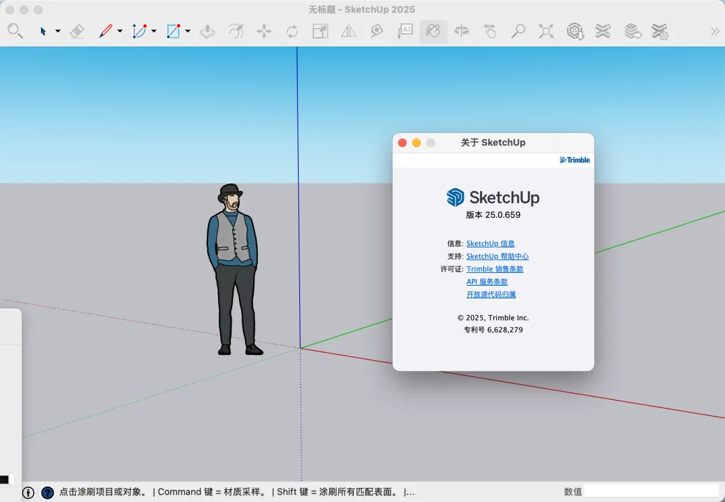Screen dimensions: 725x502
Task: Click the info circle icon in status bar
Action: (28, 493)
